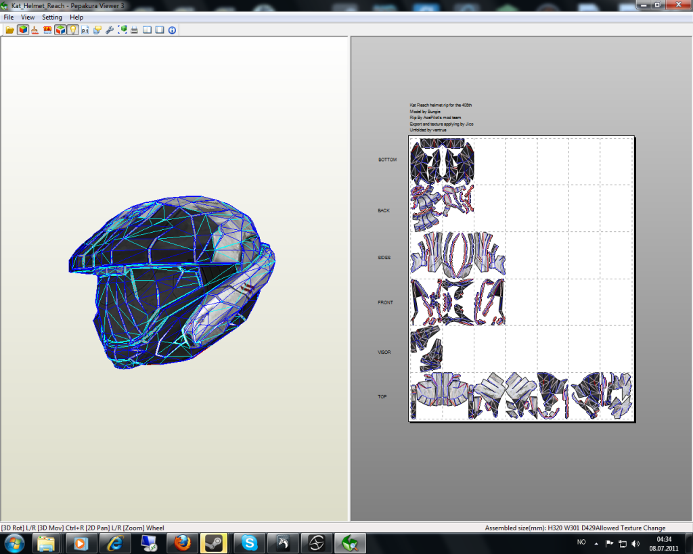Click the 123 ruler measure icon
This screenshot has width=693, height=554.
coord(47,30)
